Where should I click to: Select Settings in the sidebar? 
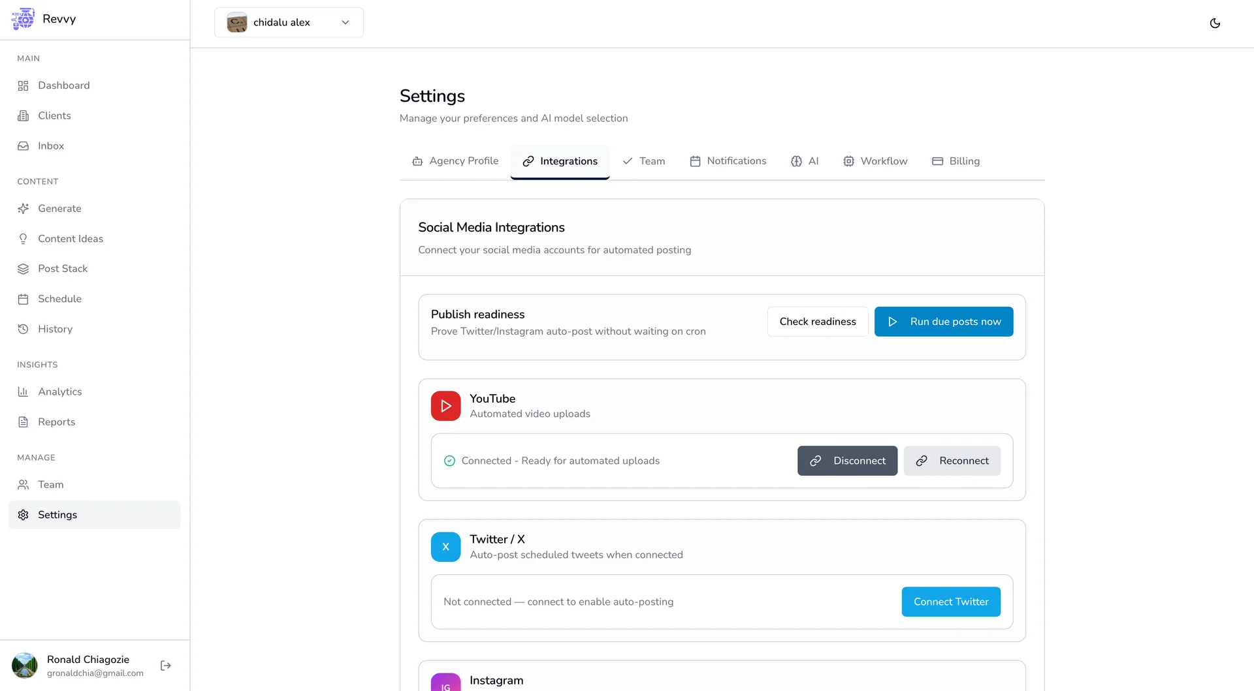(94, 515)
